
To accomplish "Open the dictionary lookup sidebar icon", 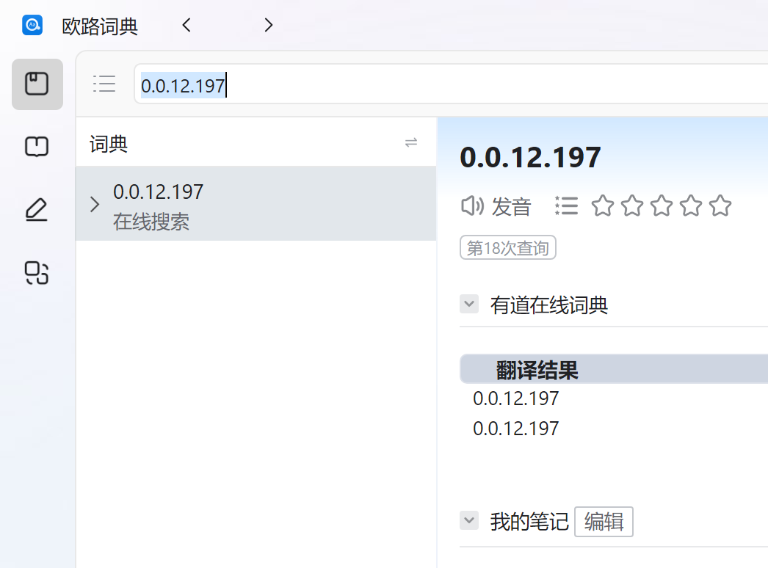I will (x=37, y=84).
